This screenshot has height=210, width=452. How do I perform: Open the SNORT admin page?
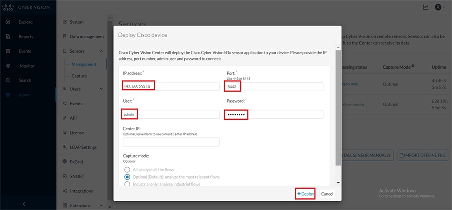click(x=77, y=176)
